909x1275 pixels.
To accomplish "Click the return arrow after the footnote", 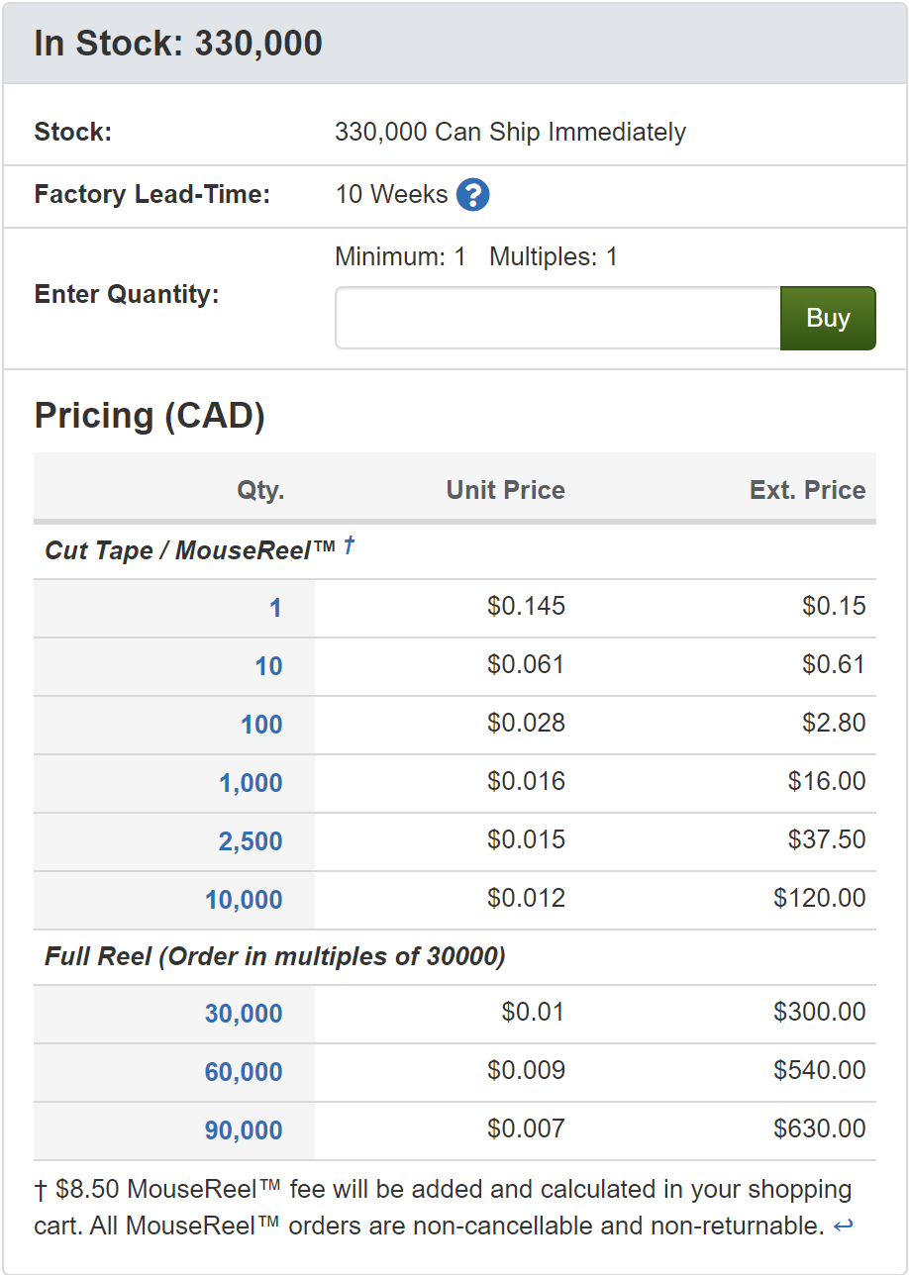I will [843, 1226].
